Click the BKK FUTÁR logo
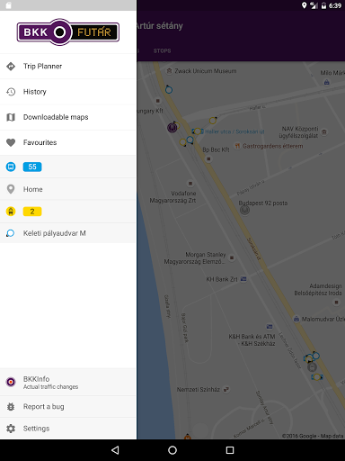This screenshot has width=345, height=461. tap(68, 32)
